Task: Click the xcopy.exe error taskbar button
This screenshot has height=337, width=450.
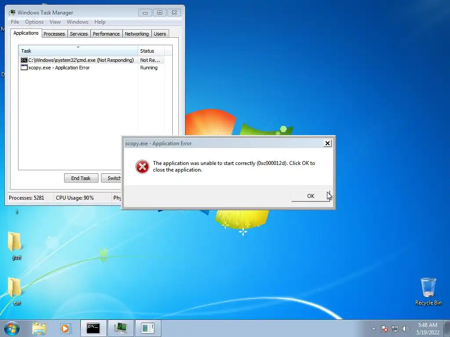Action: click(x=148, y=328)
